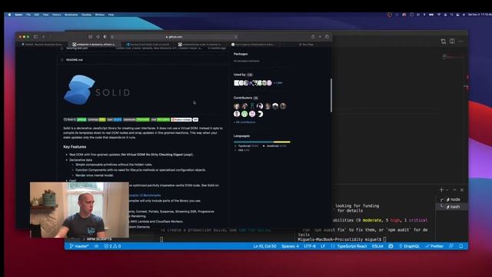The image size is (492, 277).
Task: Click the first contributor avatar
Action: pos(237,106)
